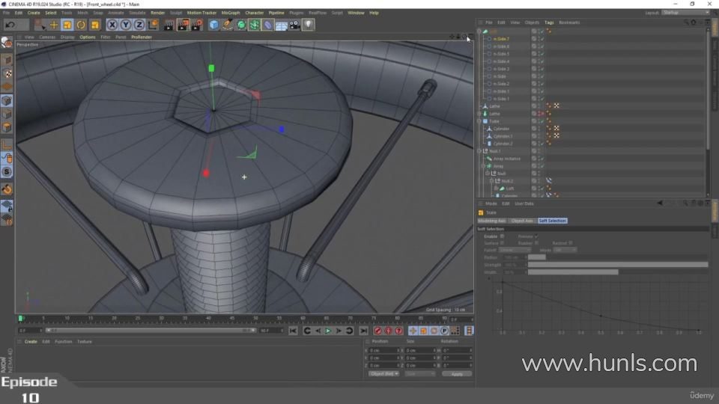Open the Object (Rel) coordinate dropdown
The image size is (719, 404).
coord(384,373)
